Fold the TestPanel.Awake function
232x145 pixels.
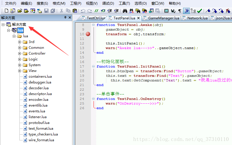click(x=93, y=25)
